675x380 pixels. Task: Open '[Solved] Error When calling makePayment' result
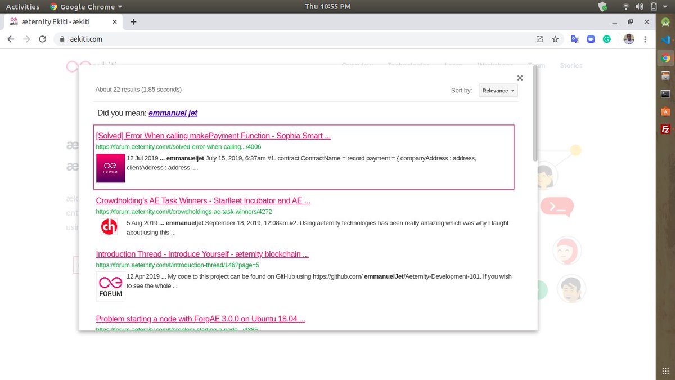tap(213, 136)
